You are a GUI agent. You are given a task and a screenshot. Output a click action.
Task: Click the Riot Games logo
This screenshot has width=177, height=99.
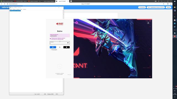point(60,24)
